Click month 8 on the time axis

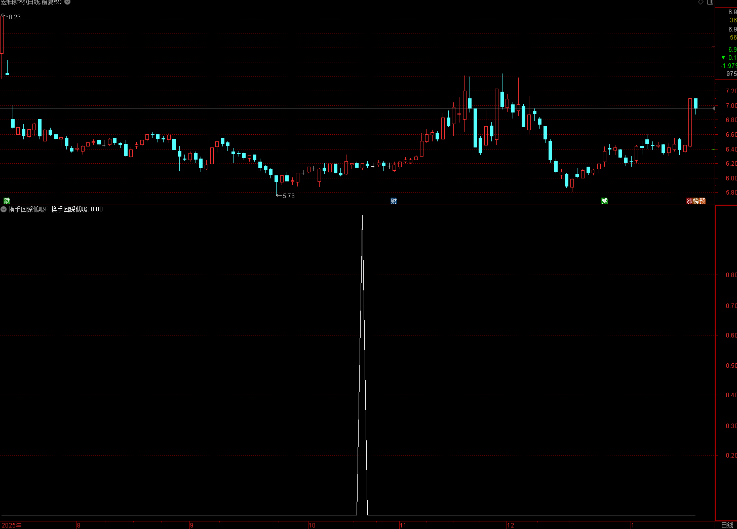click(x=79, y=525)
